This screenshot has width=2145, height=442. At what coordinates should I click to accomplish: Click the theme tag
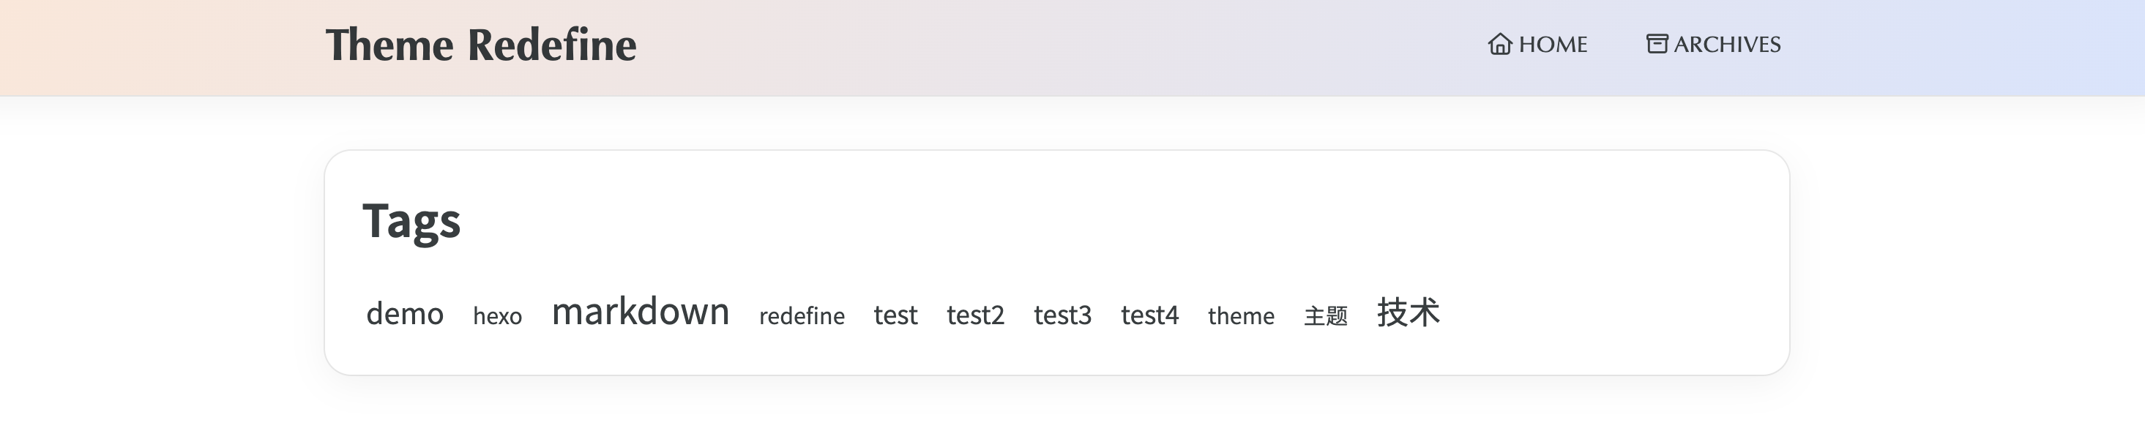click(x=1241, y=316)
